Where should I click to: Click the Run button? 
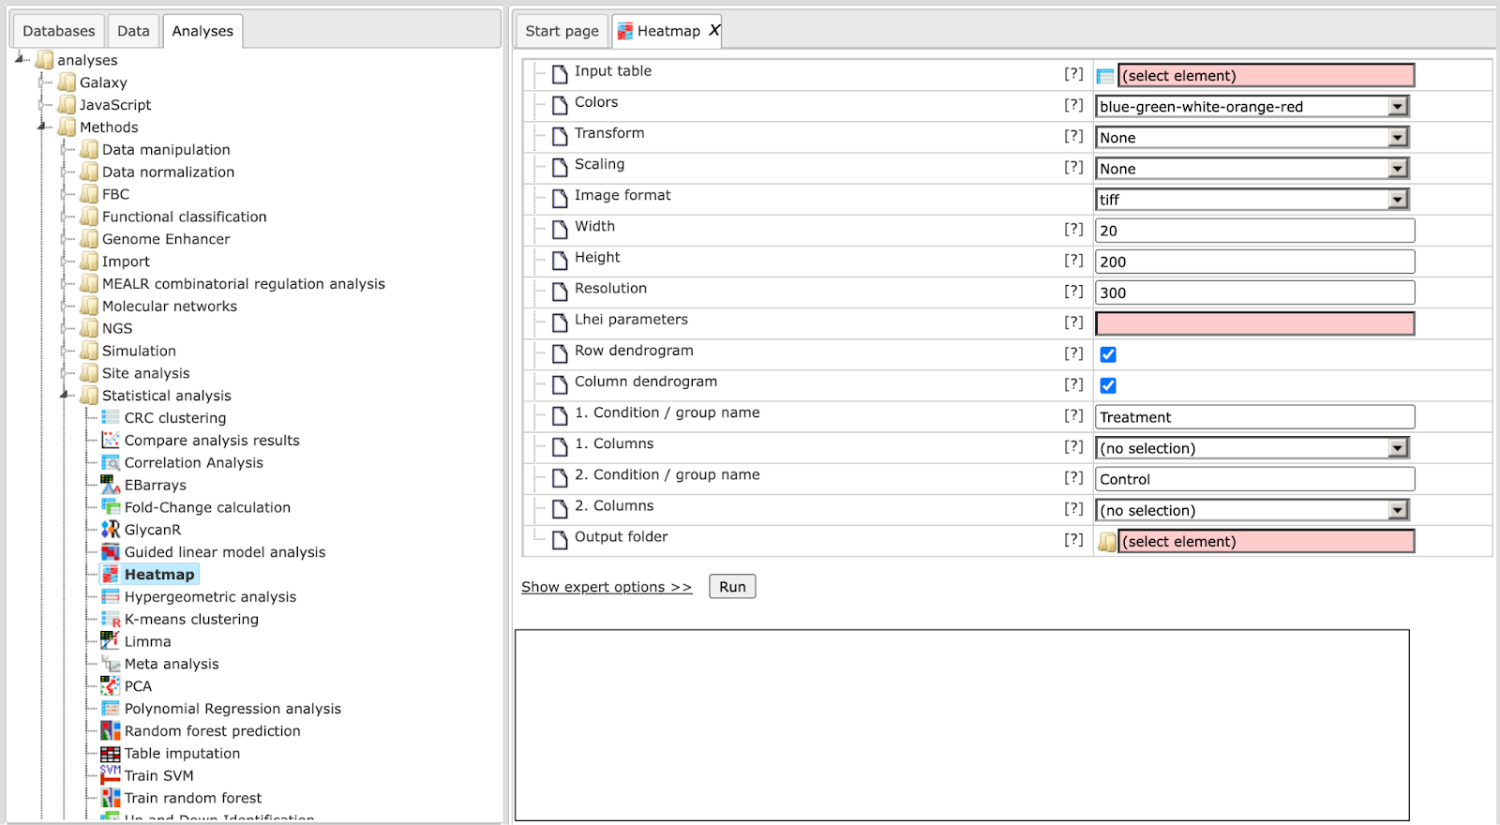click(732, 587)
